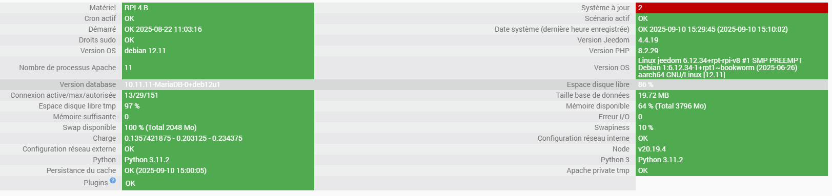This screenshot has height=196, width=832.
Task: Select the red Système à jour value cell
Action: click(732, 8)
